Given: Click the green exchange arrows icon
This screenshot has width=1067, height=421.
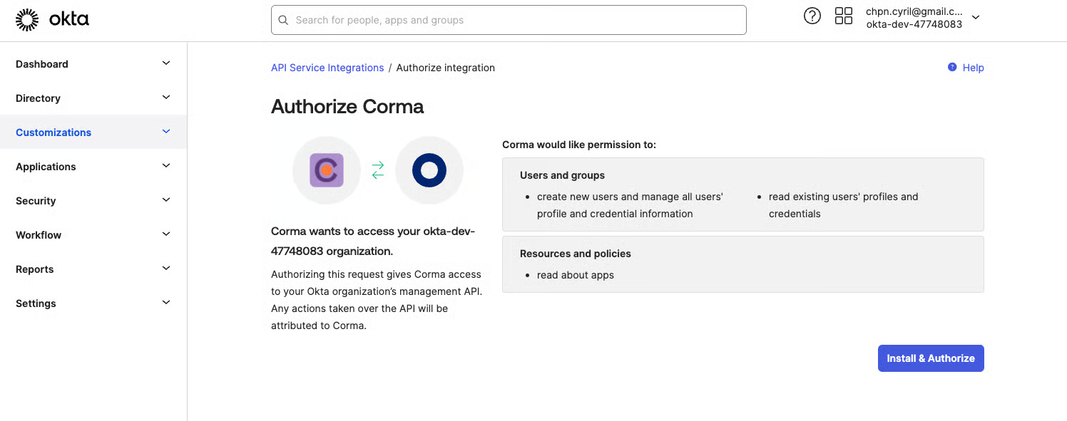Looking at the screenshot, I should coord(378,170).
